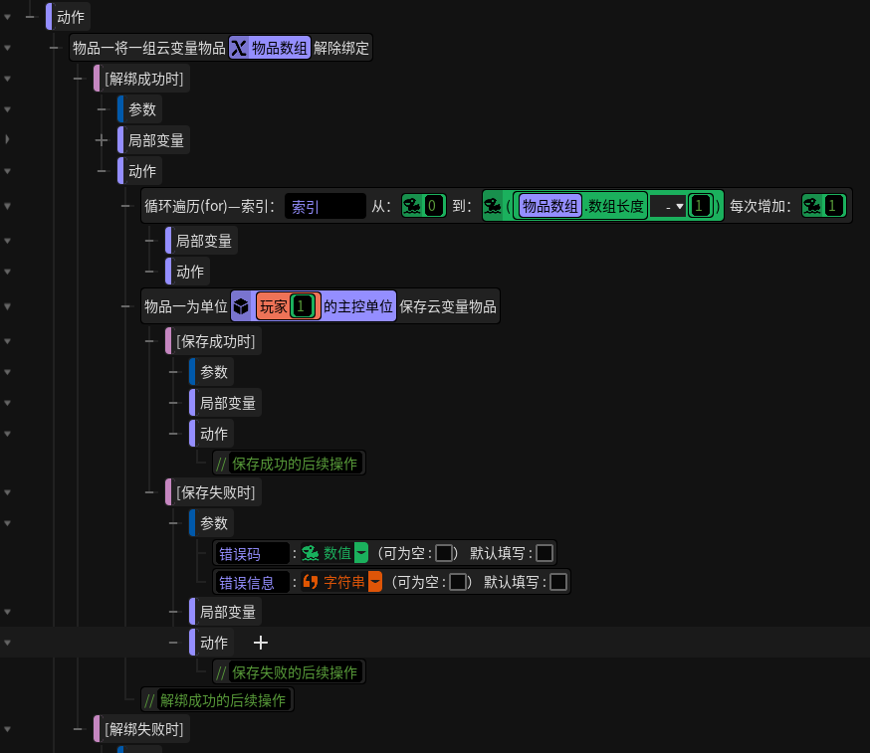The image size is (870, 753).
Task: Click the number icon beside 每次增加 value
Action: [x=811, y=206]
